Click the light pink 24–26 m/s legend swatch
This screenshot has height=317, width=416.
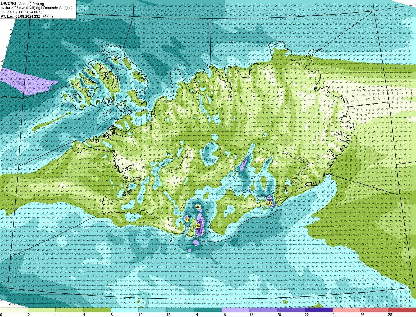(x=347, y=310)
